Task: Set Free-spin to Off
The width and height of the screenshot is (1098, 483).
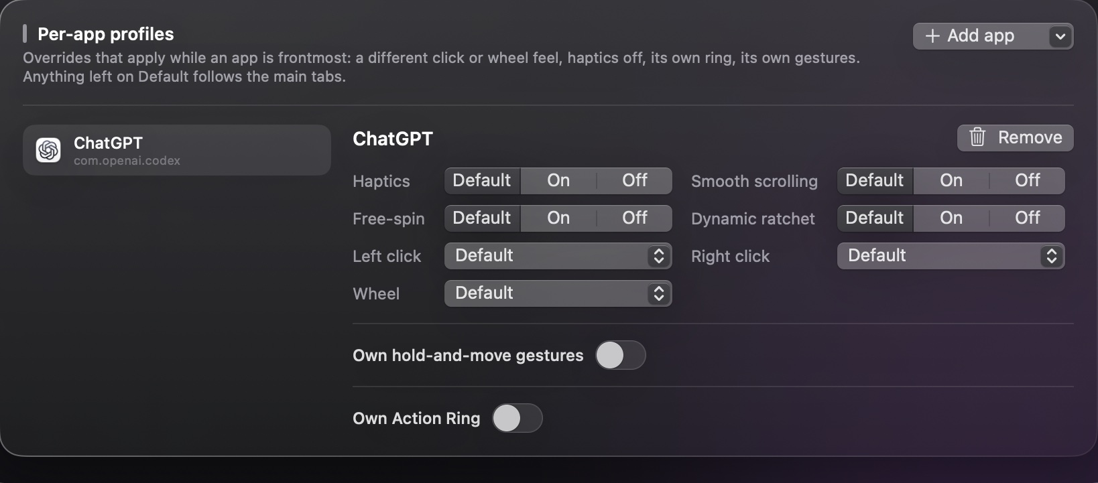Action: click(634, 218)
